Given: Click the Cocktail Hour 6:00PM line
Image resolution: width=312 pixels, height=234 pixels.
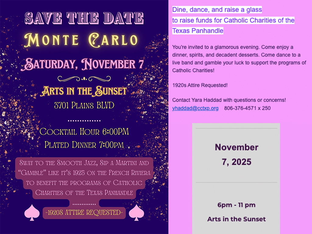Looking at the screenshot, I should (84, 132).
